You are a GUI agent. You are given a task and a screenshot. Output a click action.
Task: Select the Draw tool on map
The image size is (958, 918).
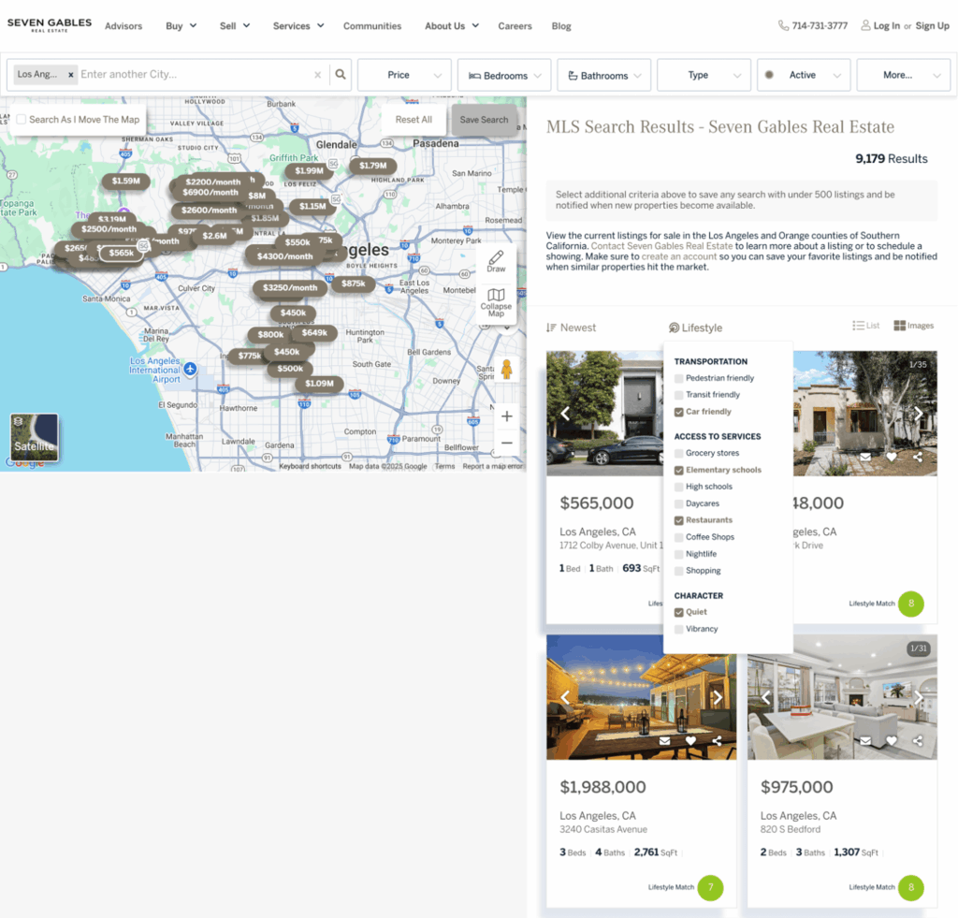496,261
